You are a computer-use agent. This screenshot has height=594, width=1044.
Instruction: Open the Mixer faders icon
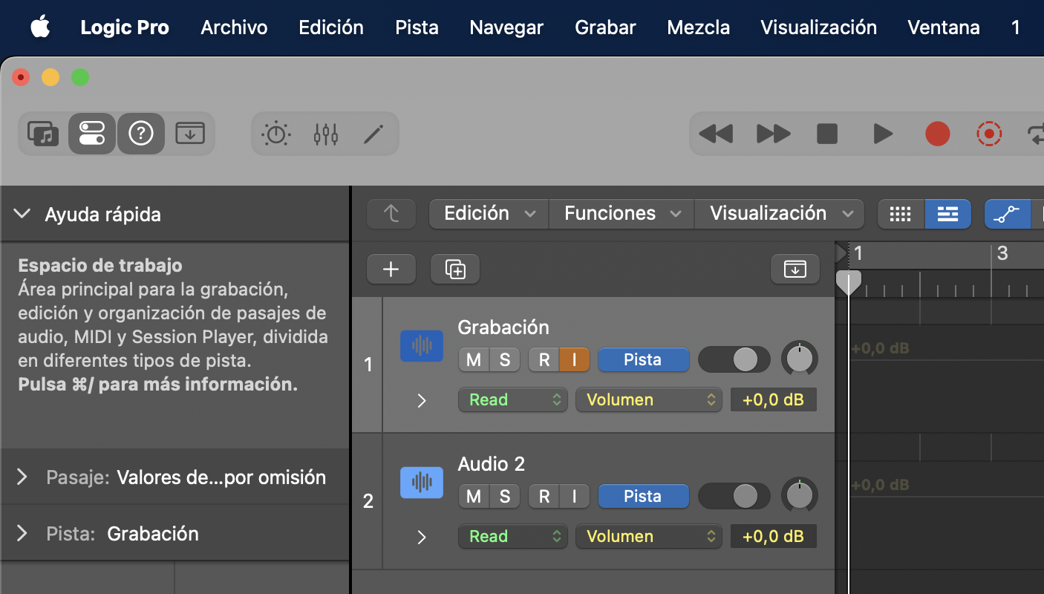point(325,134)
